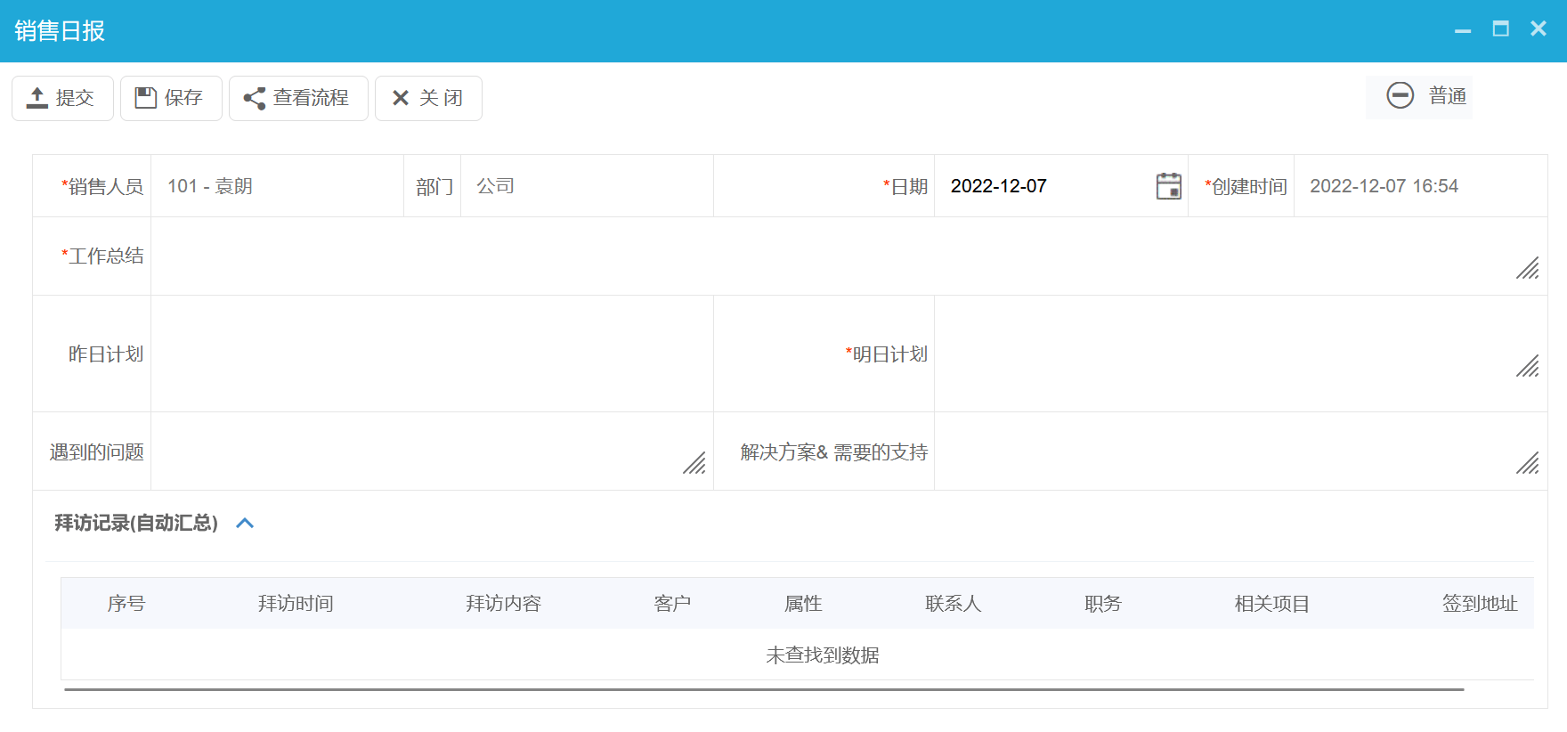
Task: Click the 日期 field showing 2022-12-07
Action: [1042, 186]
